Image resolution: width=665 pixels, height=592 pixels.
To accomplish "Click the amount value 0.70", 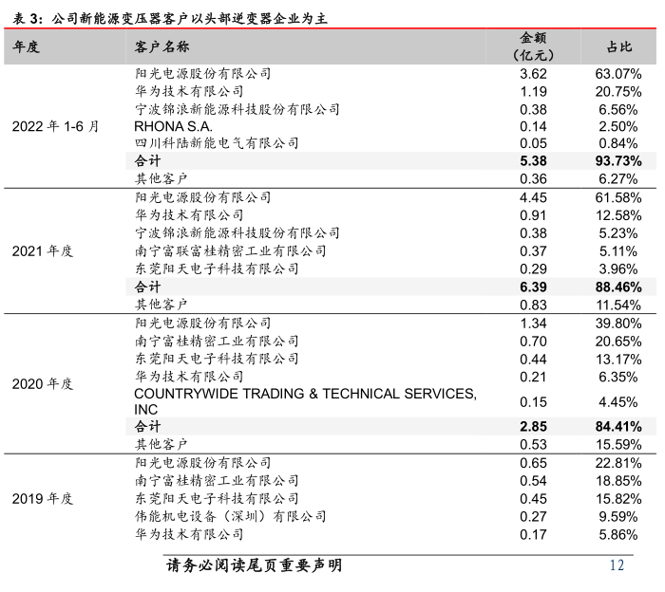I will pos(533,342).
